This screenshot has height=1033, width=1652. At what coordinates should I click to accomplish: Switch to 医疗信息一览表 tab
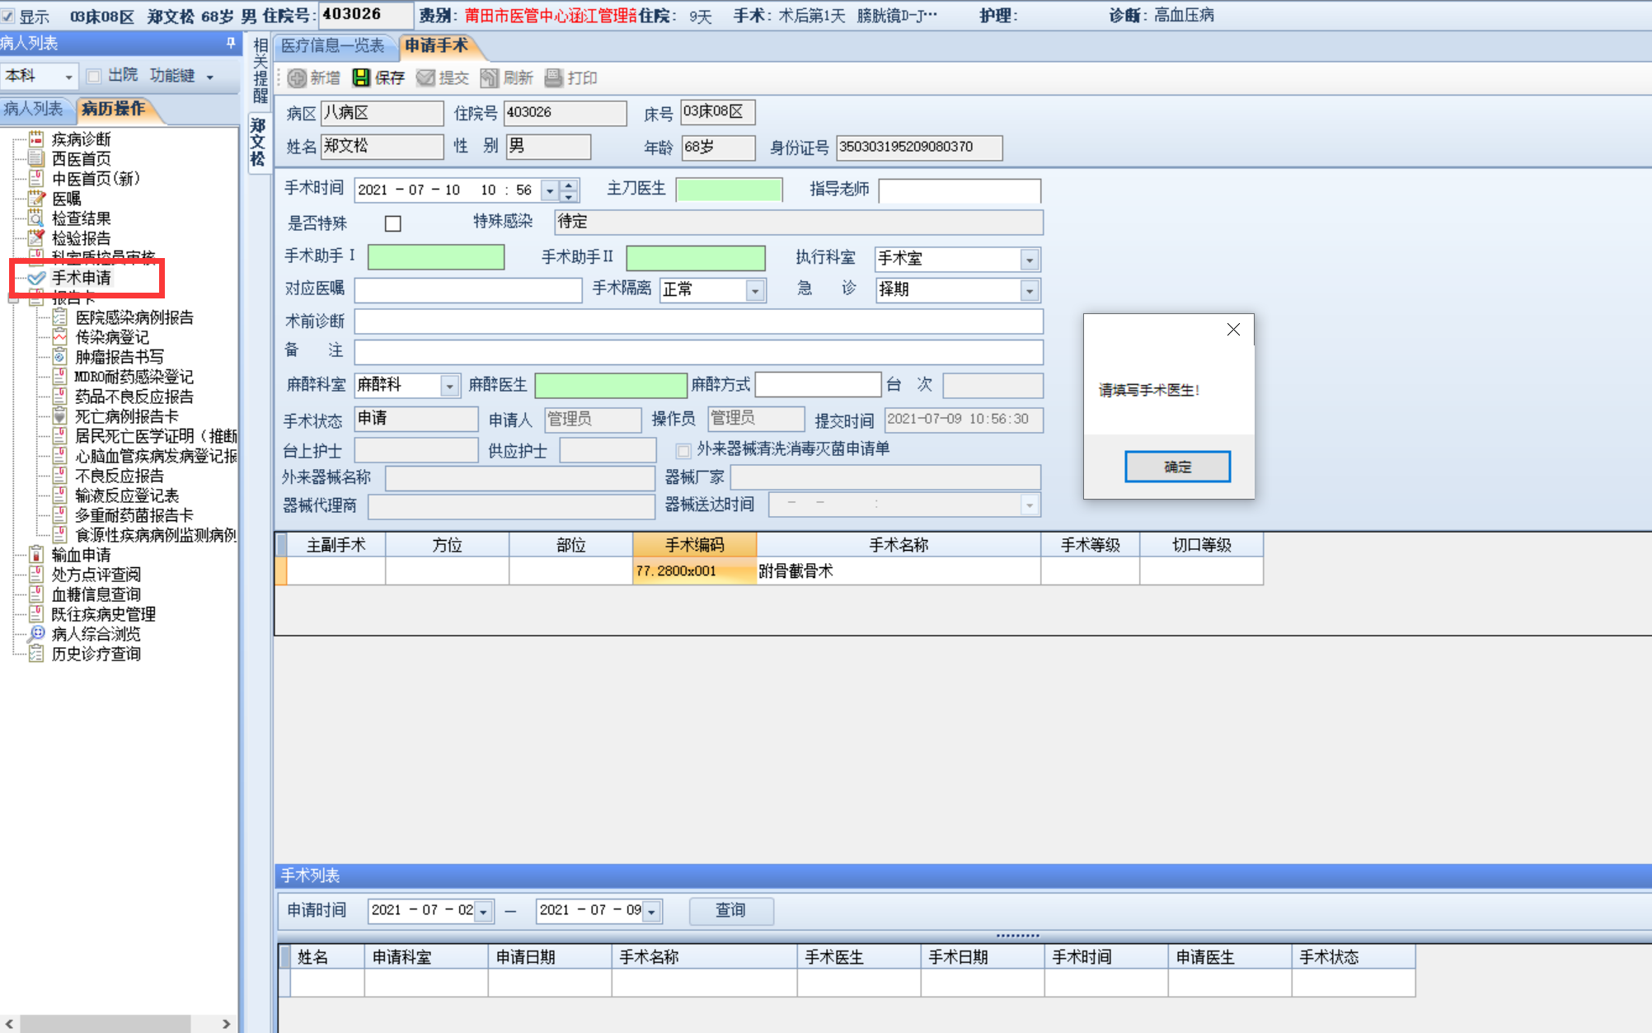point(333,46)
